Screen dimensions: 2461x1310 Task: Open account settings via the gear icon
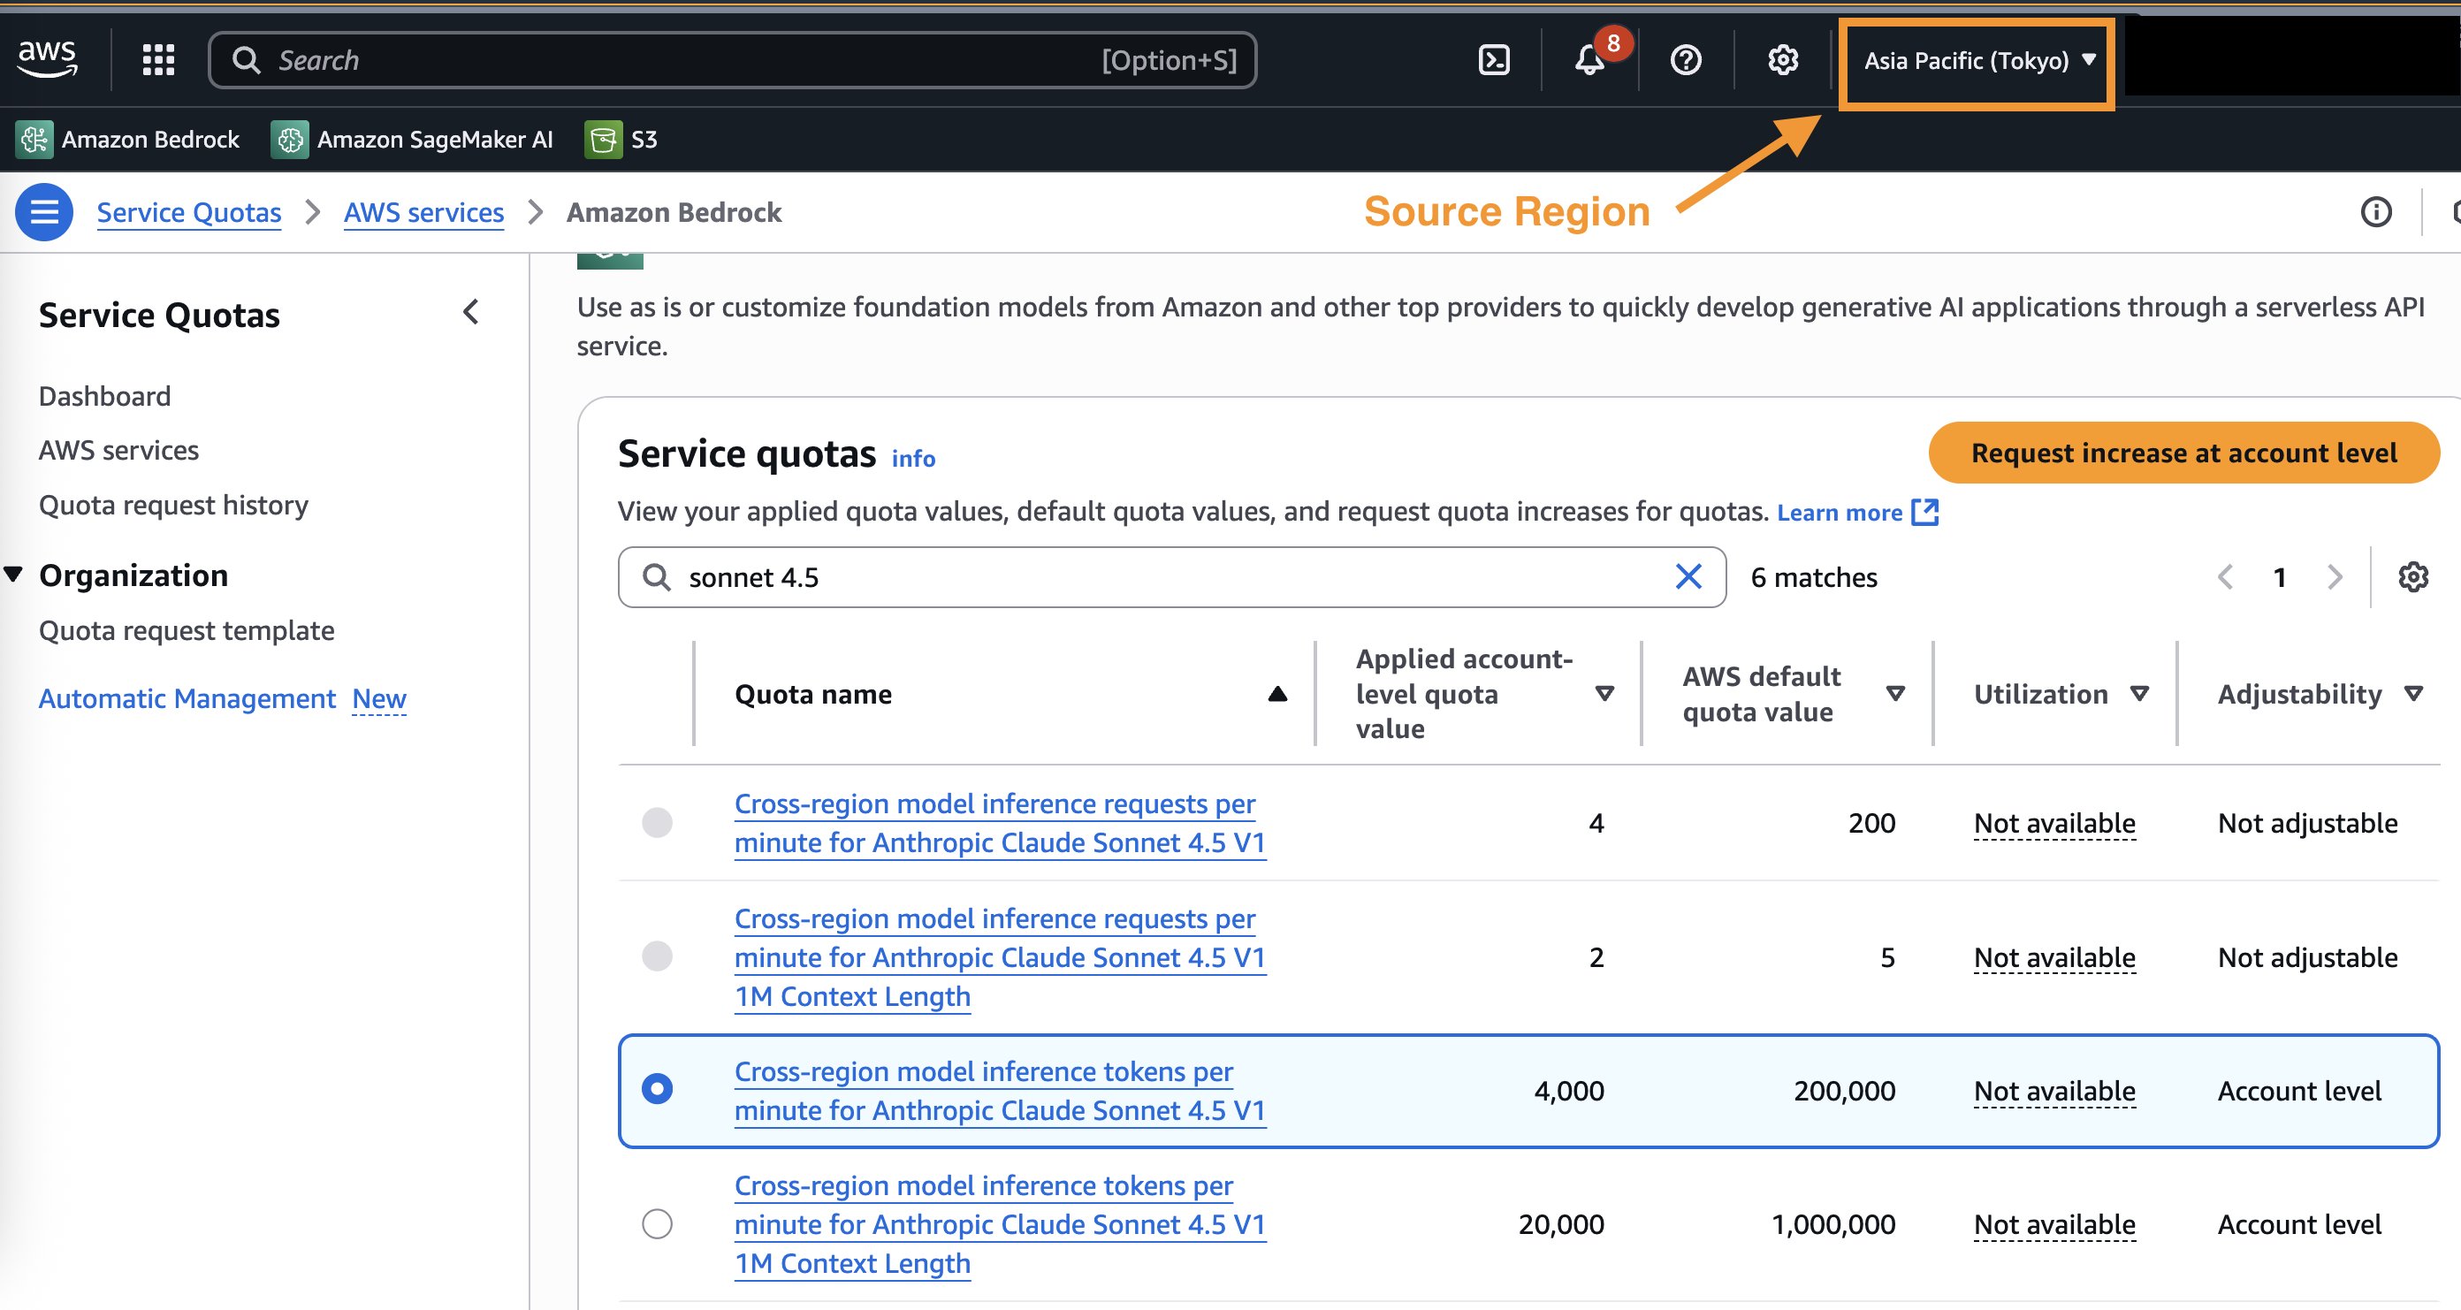1781,59
